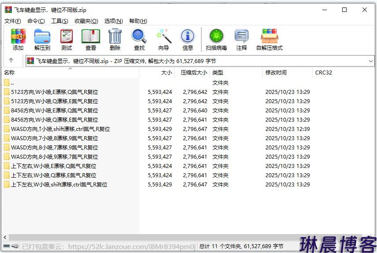Click modified time 2025/10/23 12:39

click(x=287, y=129)
